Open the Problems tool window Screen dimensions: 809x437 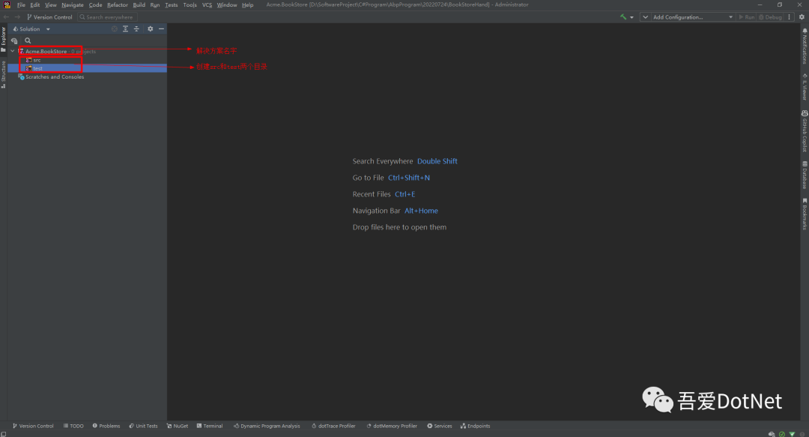pos(106,427)
